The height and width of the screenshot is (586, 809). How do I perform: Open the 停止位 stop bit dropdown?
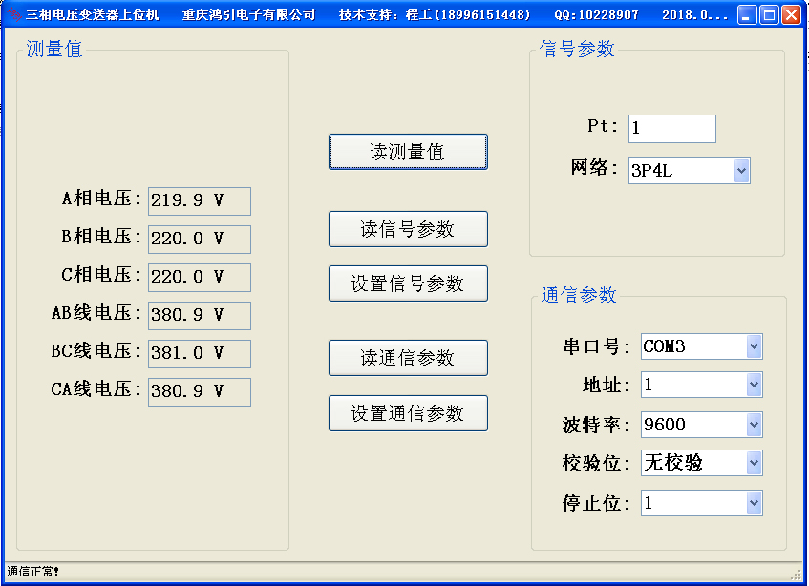click(701, 503)
